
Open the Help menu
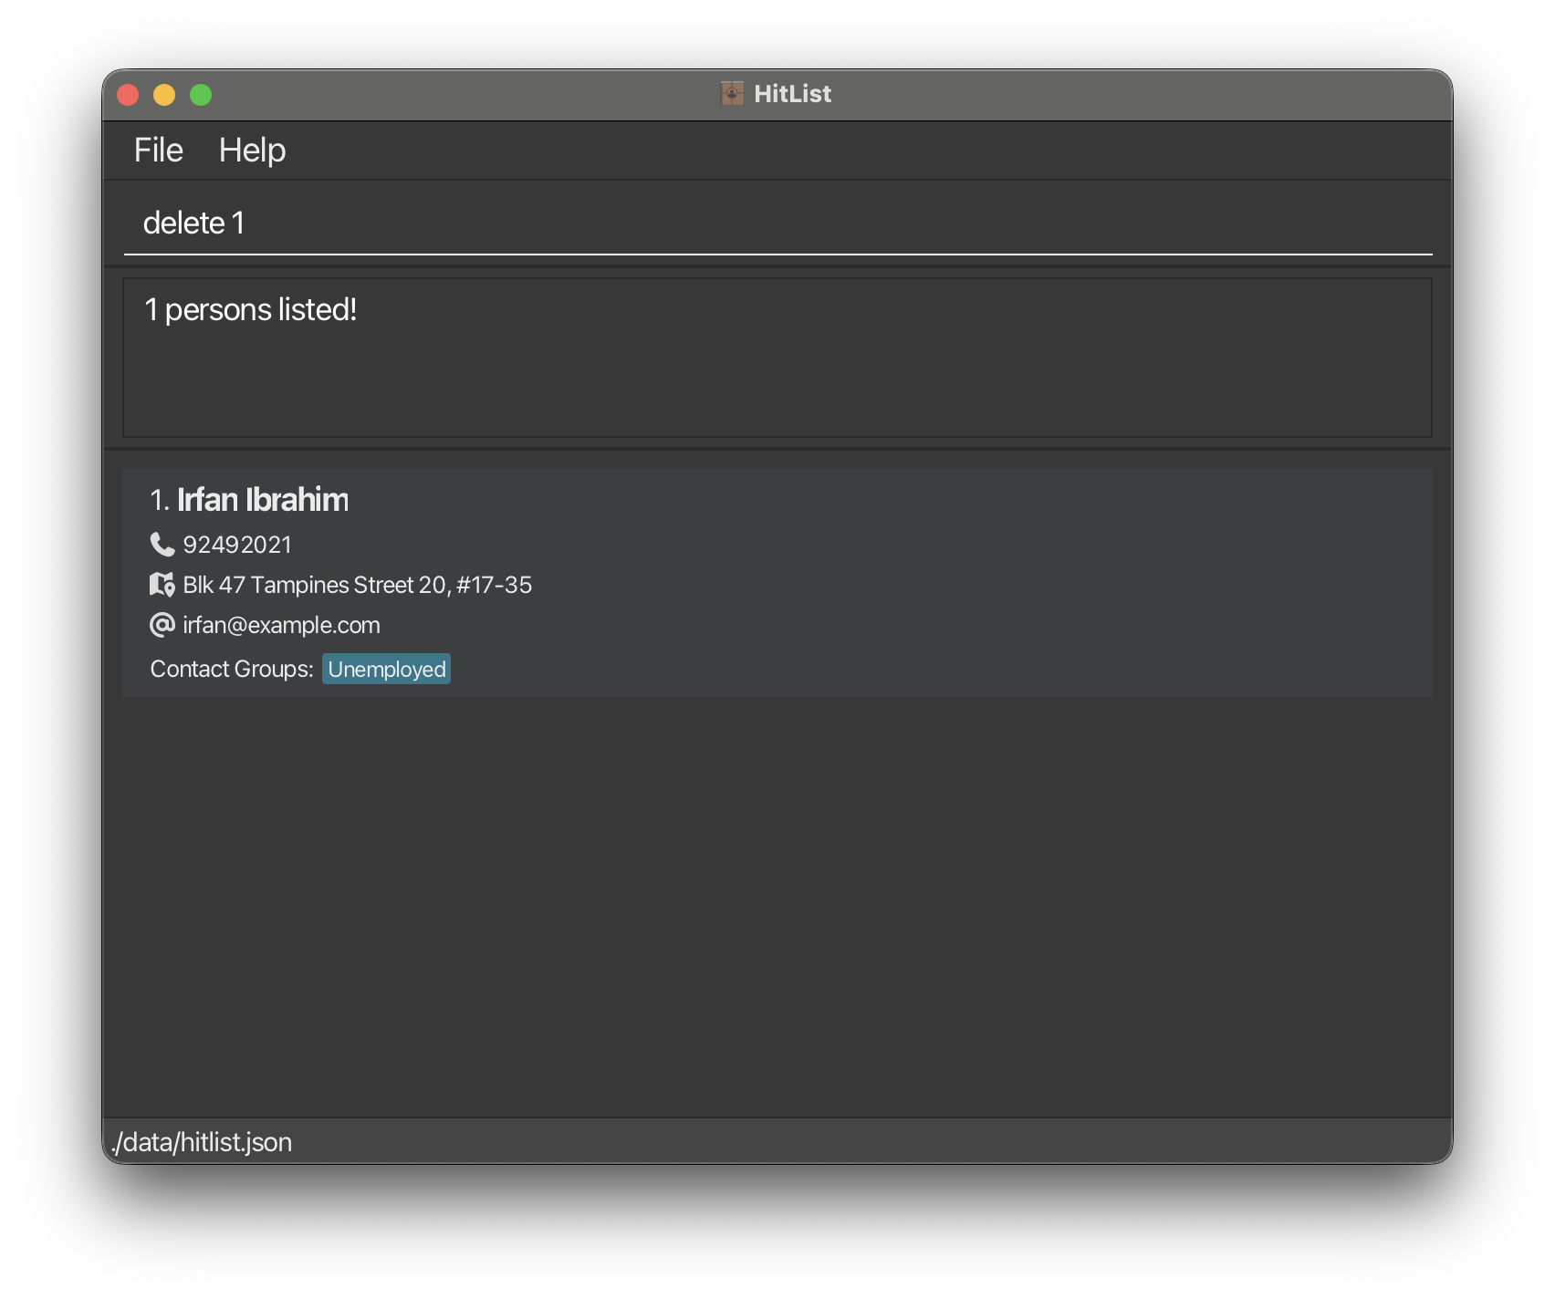(252, 151)
